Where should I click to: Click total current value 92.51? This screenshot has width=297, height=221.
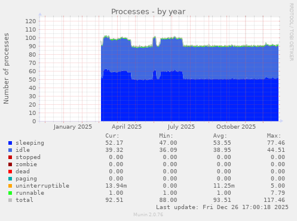[114, 200]
